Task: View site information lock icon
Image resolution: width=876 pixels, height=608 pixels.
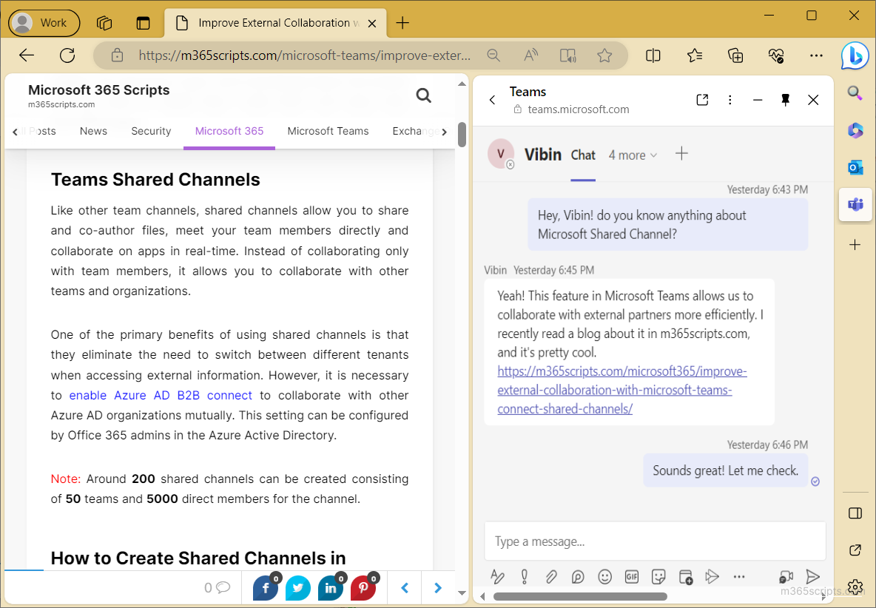Action: point(117,55)
